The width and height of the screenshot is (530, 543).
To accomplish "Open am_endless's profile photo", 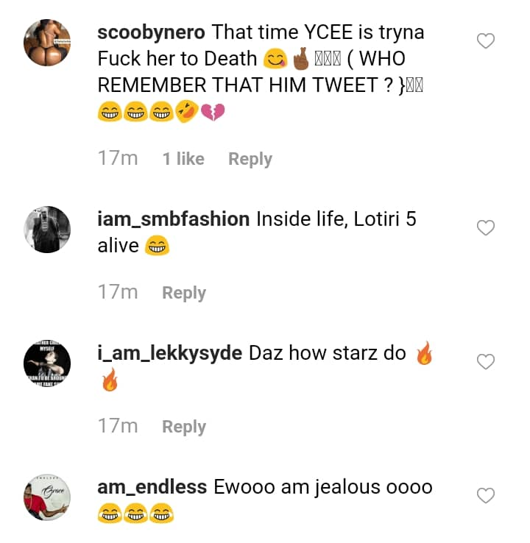I will click(48, 497).
